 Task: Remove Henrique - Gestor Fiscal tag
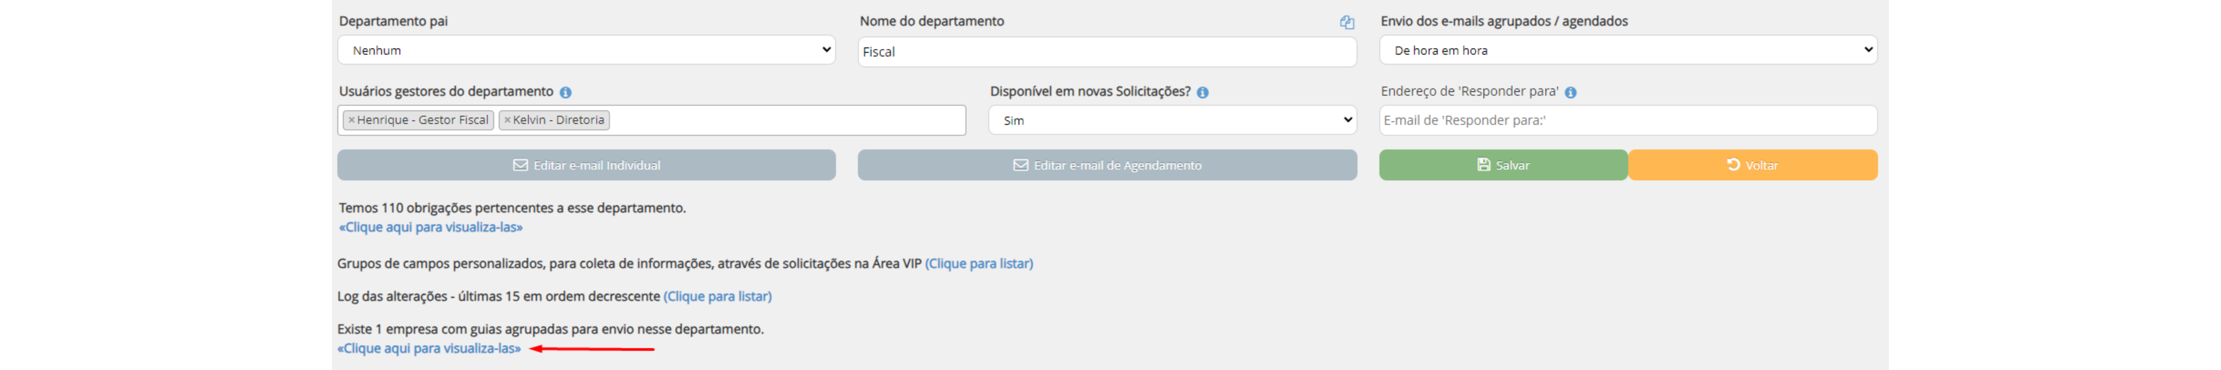click(352, 121)
